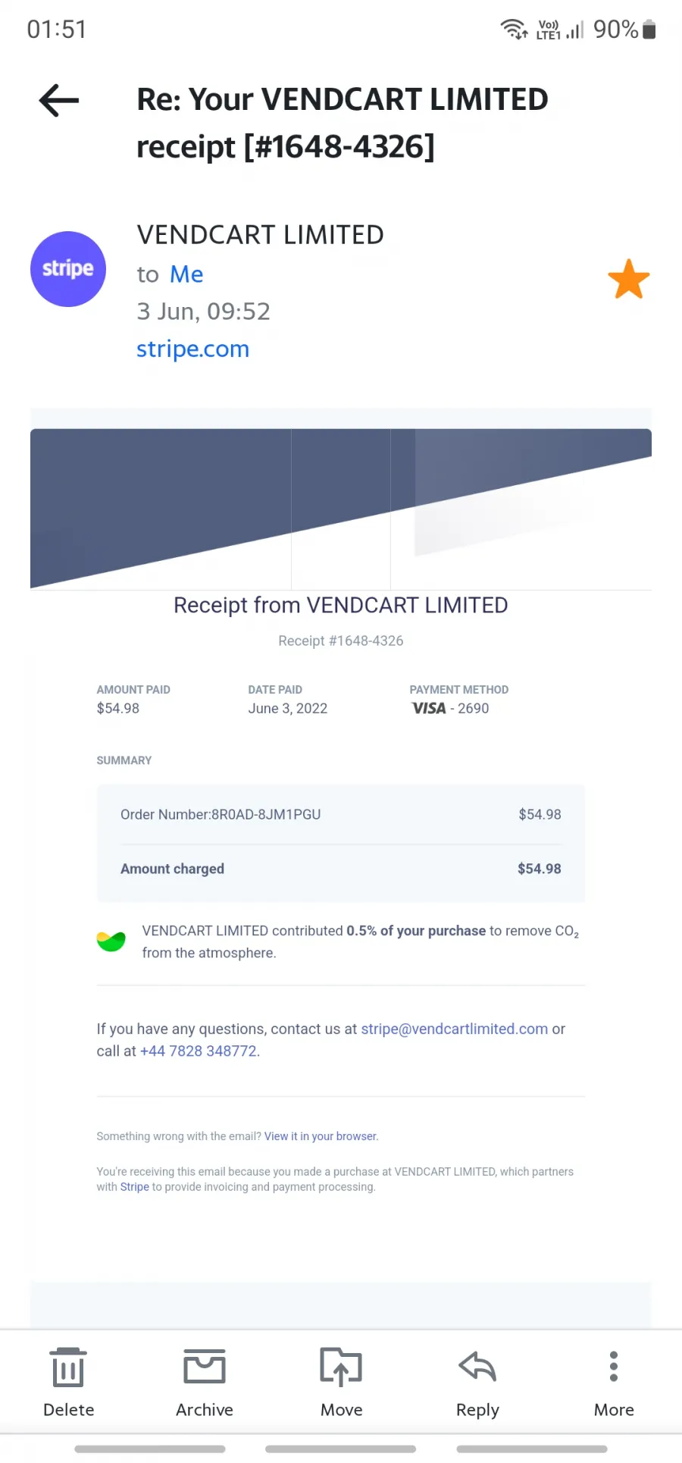Move email to another folder
The height and width of the screenshot is (1463, 682).
click(341, 1382)
